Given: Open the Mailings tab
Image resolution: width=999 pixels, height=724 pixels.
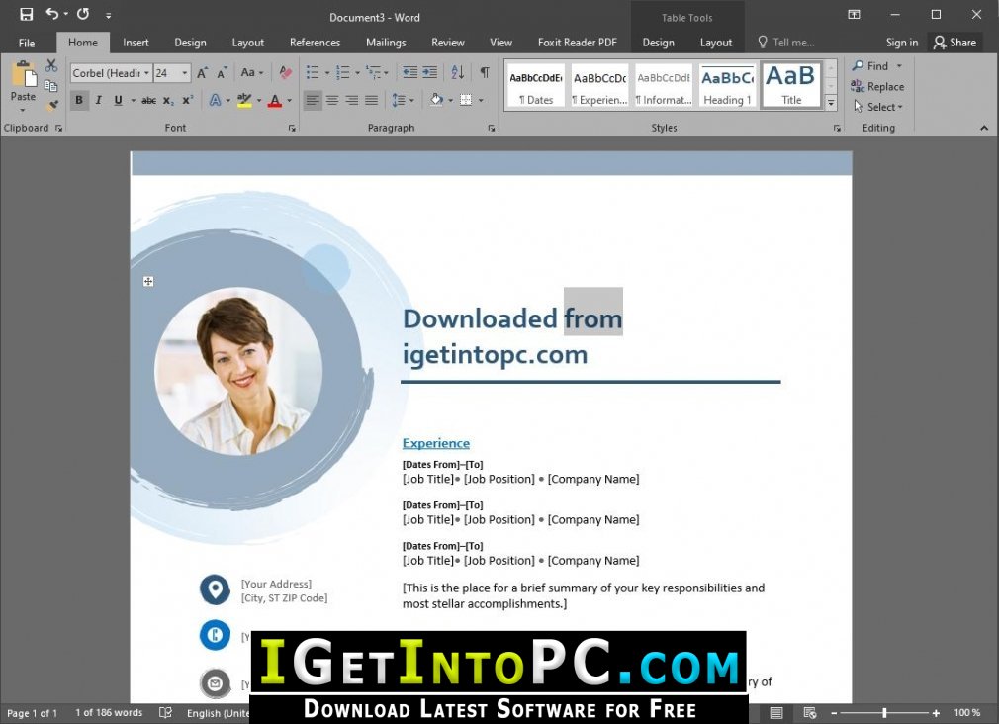Looking at the screenshot, I should [386, 43].
